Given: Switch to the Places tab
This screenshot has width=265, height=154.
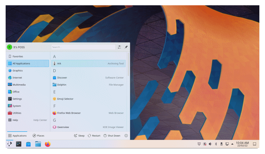Looking at the screenshot, I should coord(38,135).
